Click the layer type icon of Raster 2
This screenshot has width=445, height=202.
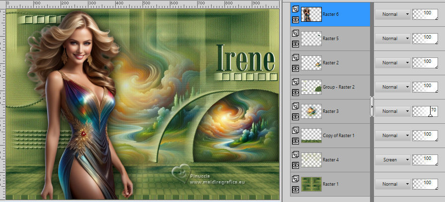(x=296, y=58)
